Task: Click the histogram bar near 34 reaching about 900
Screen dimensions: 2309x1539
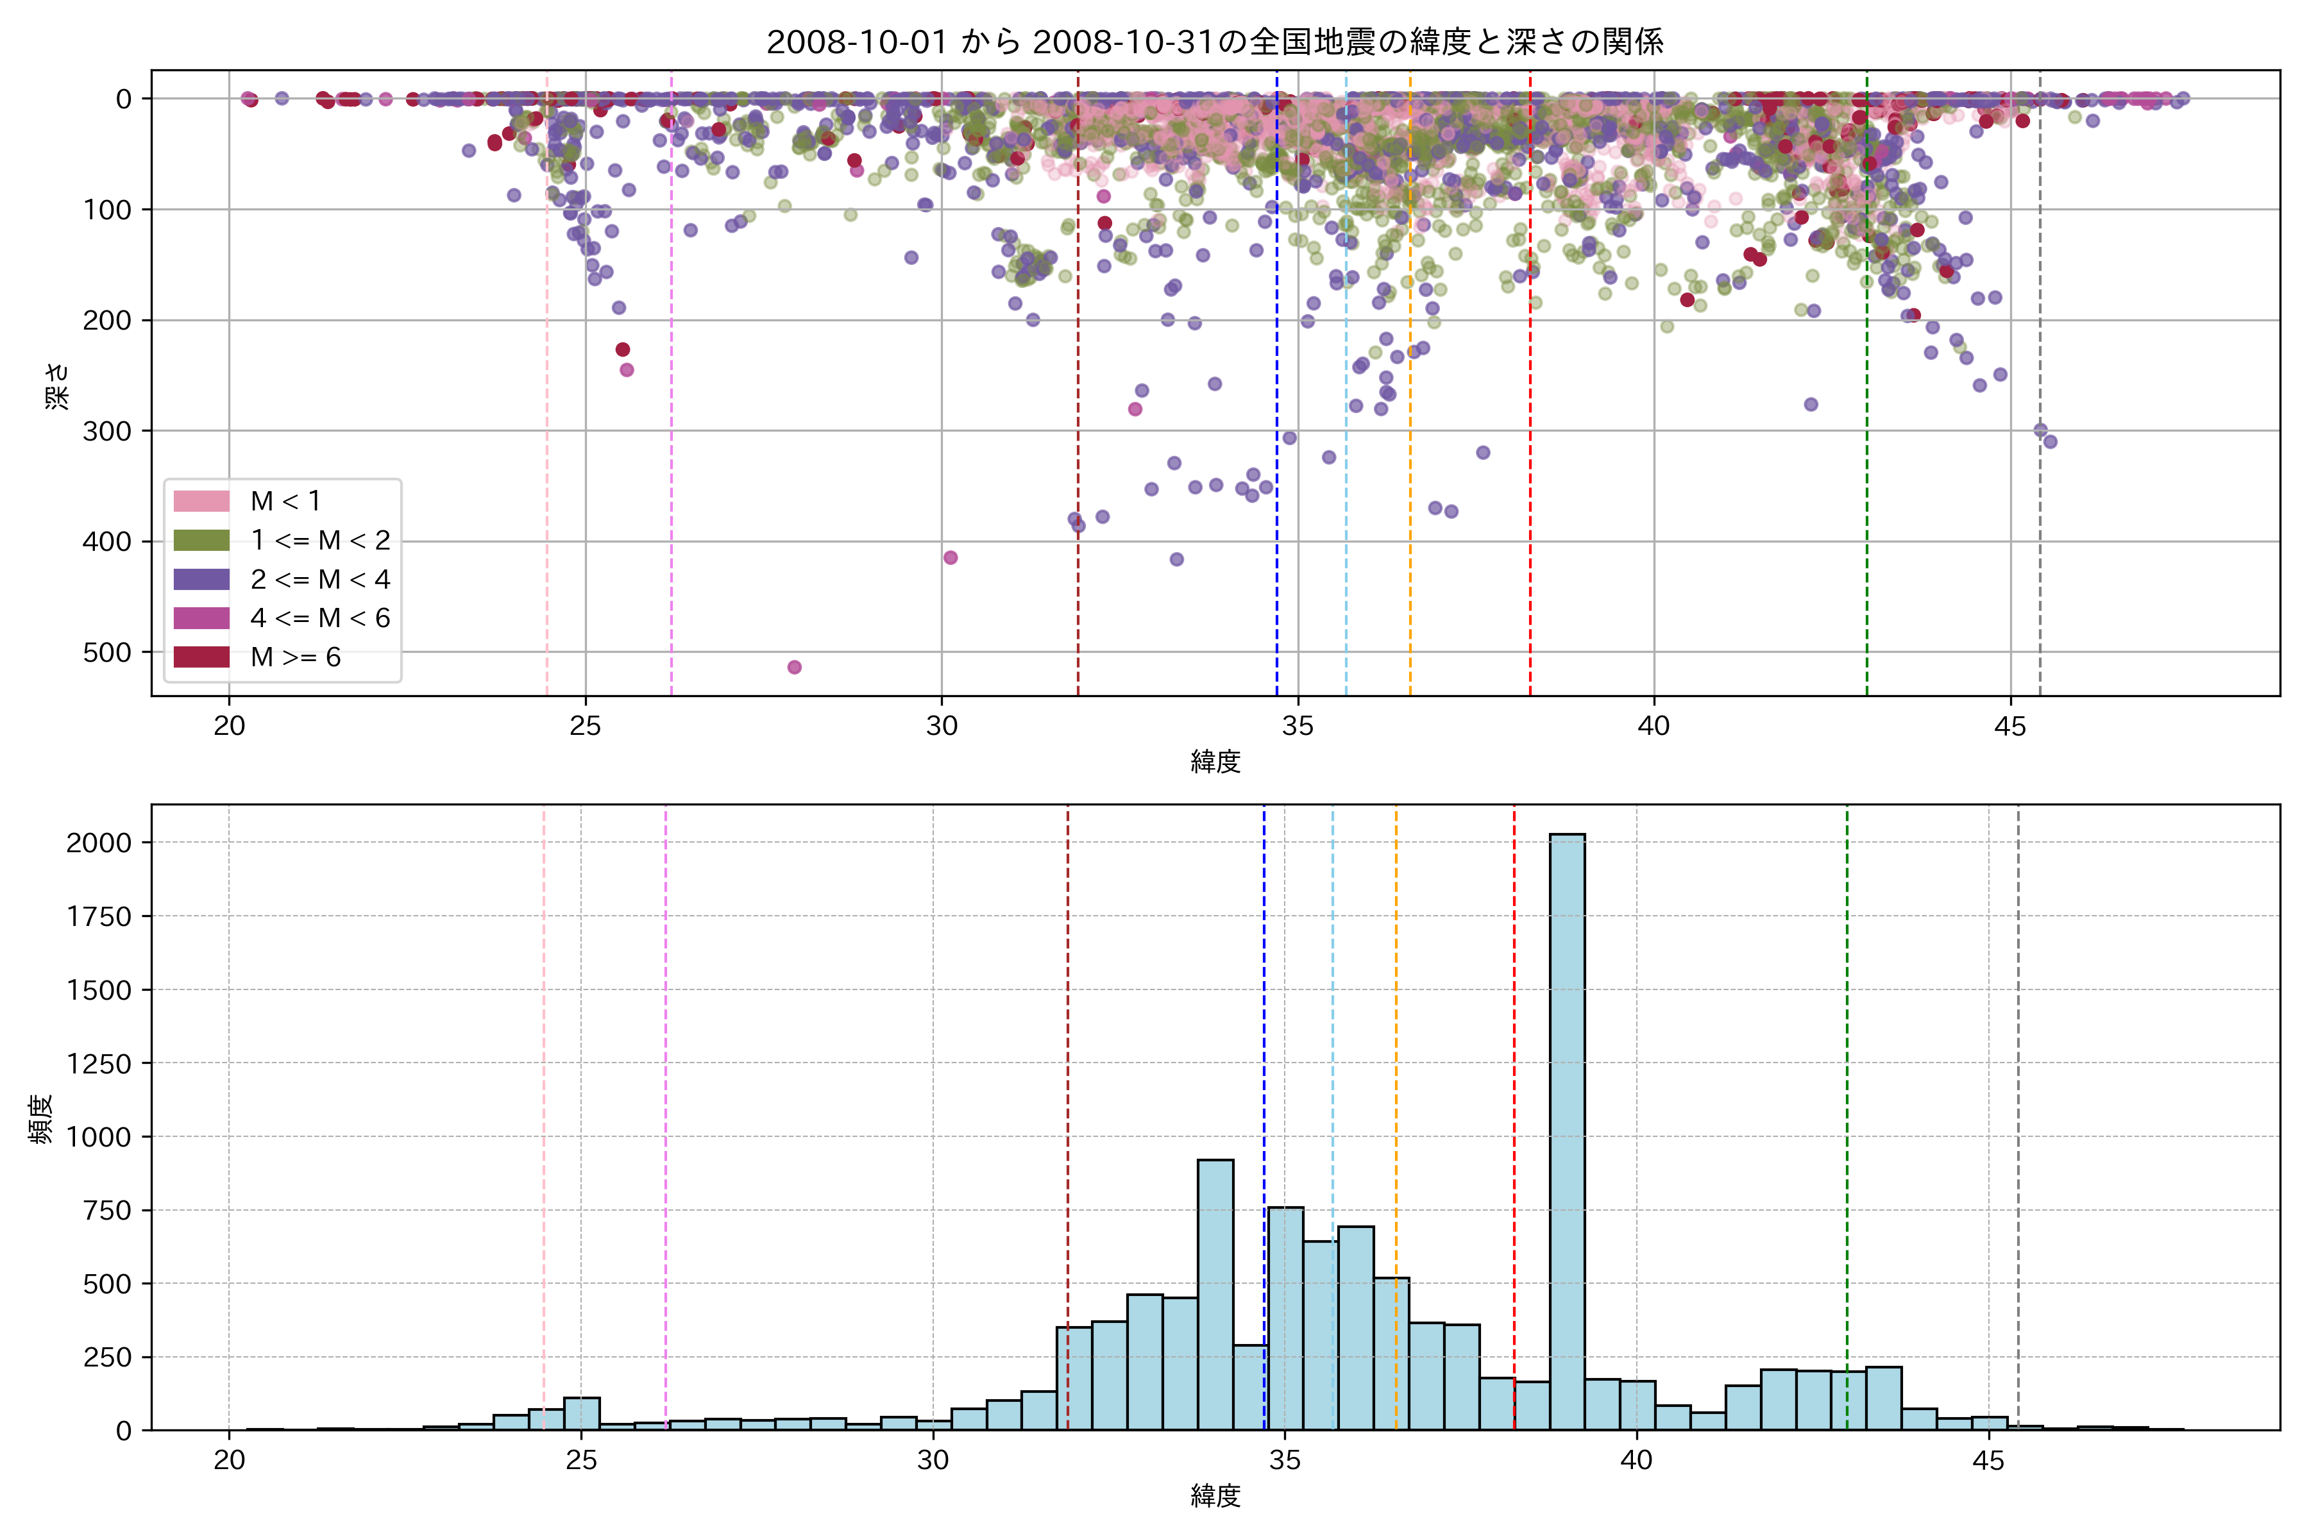Action: (x=1215, y=1295)
